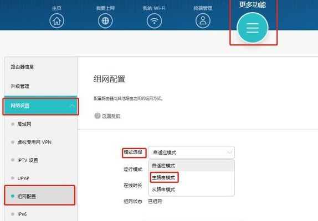The image size is (318, 221).
Task: Select the UPnP sidebar item
Action: (23, 178)
